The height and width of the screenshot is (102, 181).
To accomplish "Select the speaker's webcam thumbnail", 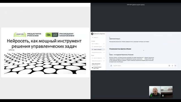I will pos(155,92).
